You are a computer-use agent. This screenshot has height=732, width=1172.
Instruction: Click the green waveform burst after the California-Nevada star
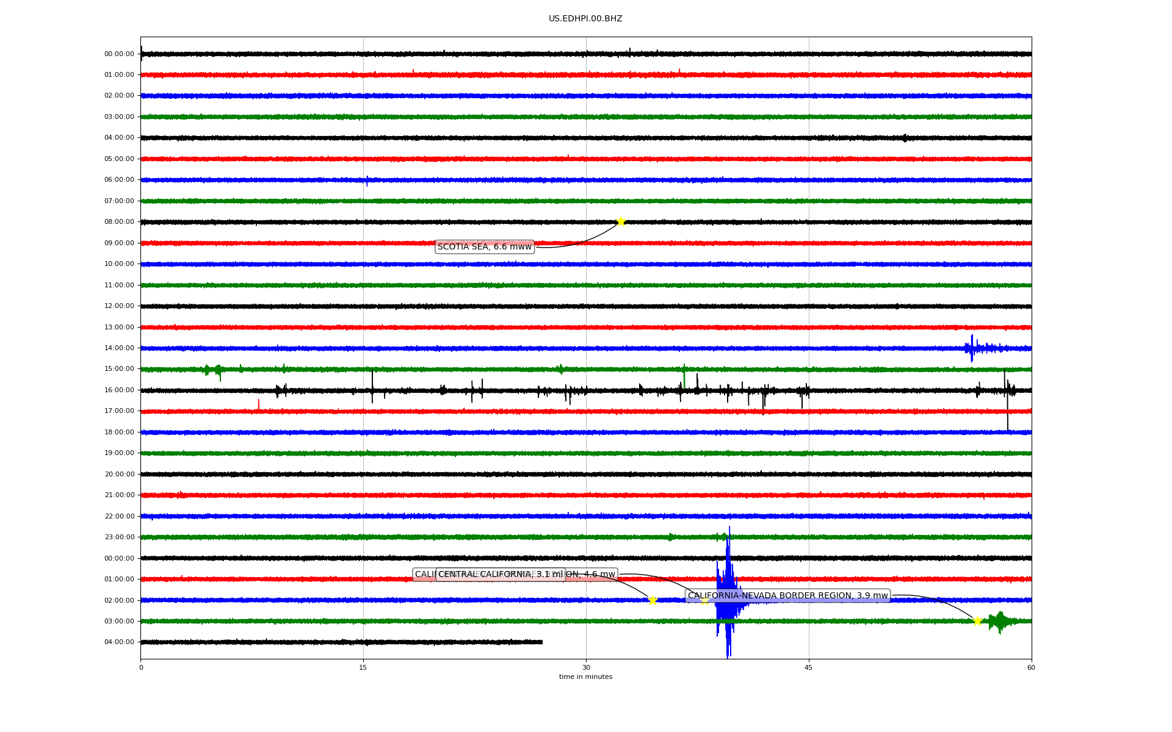[1001, 622]
